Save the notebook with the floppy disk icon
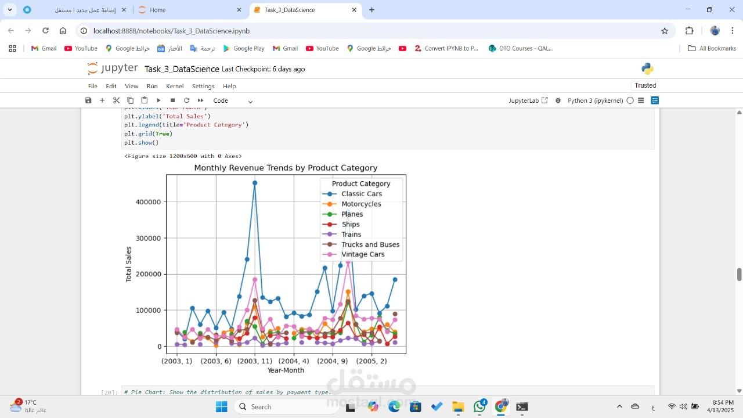 pos(88,100)
